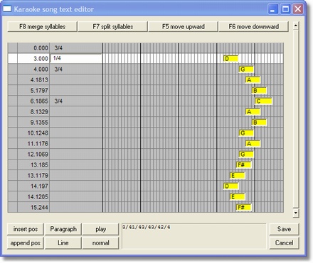Click F5 move upward button

coord(183,26)
